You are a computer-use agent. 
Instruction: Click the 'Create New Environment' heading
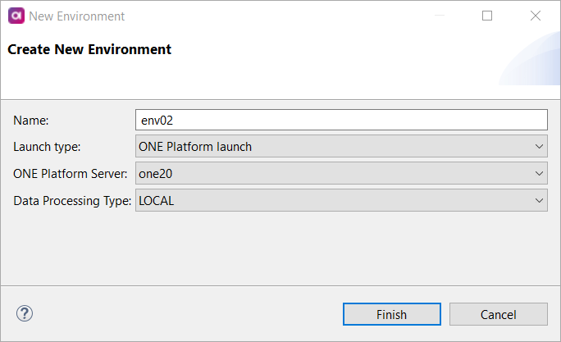coord(89,49)
